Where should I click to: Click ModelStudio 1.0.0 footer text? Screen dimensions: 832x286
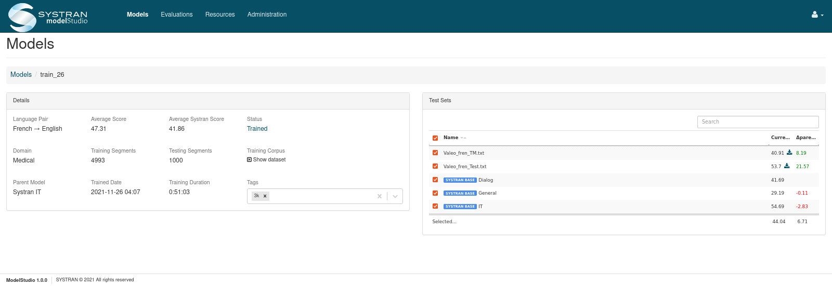(27, 280)
